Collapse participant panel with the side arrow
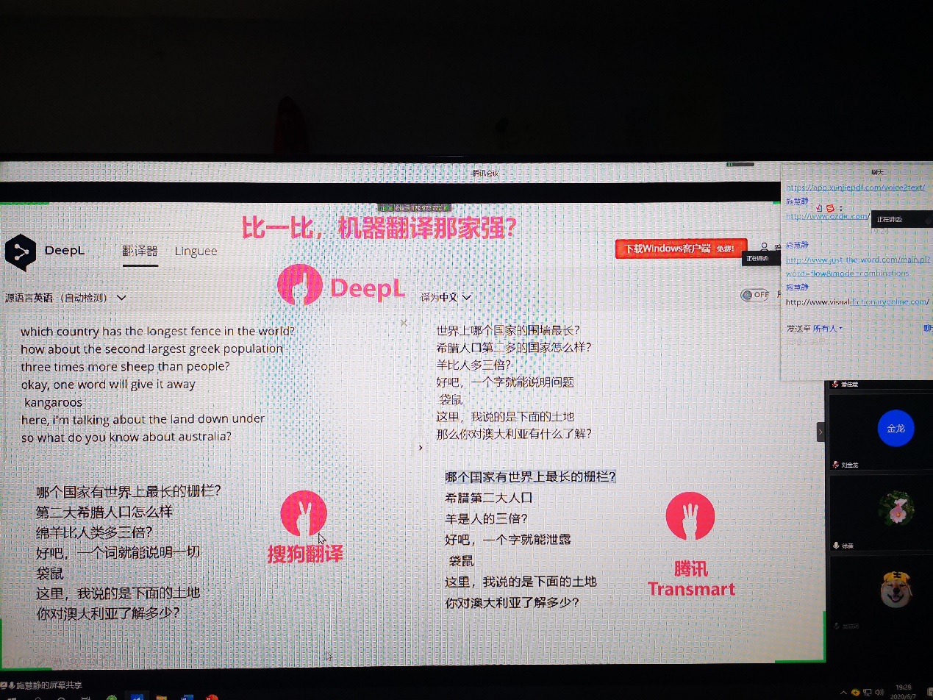The height and width of the screenshot is (700, 933). [x=820, y=432]
